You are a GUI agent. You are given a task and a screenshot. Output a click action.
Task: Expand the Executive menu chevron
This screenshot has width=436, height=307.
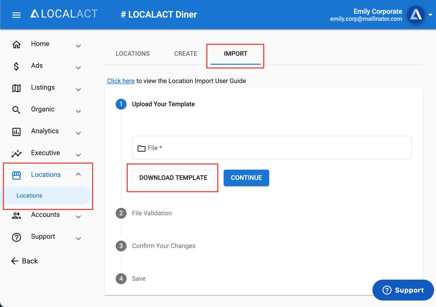(x=78, y=155)
